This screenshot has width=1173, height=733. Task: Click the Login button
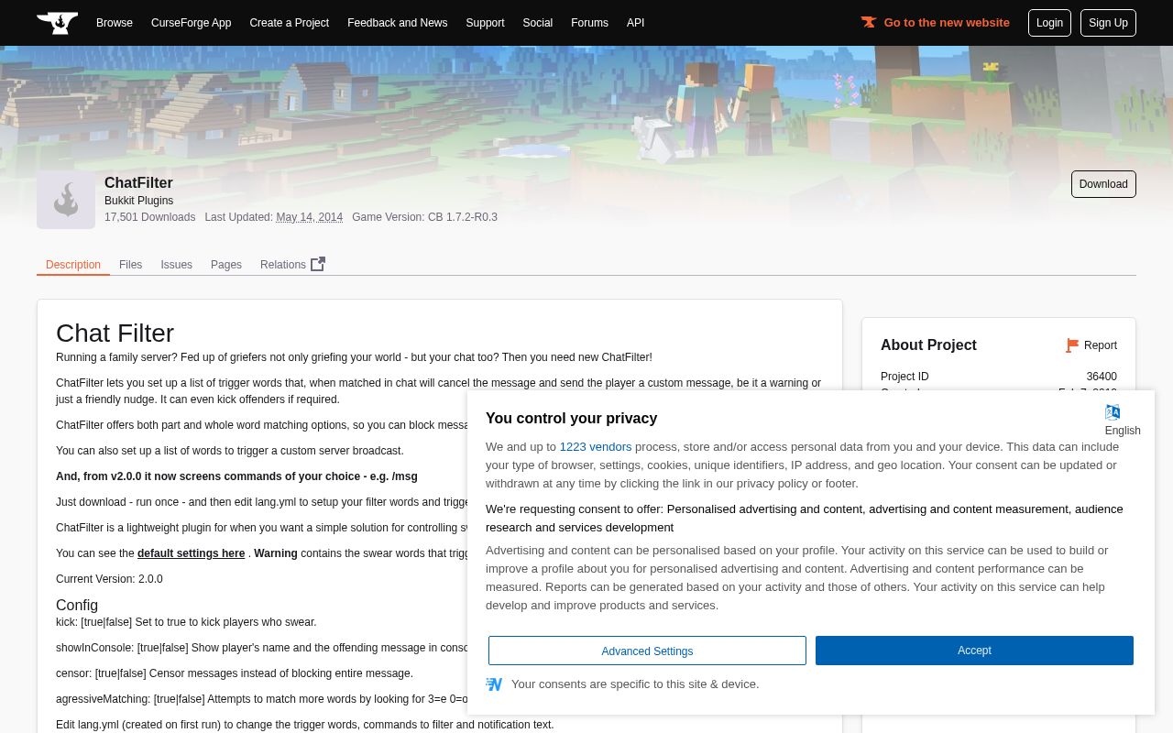1049,23
